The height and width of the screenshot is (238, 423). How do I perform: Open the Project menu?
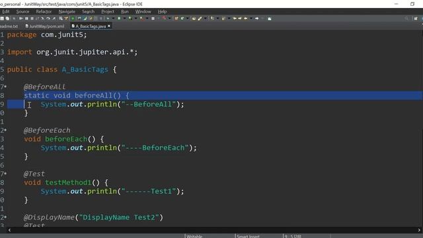[x=108, y=12]
